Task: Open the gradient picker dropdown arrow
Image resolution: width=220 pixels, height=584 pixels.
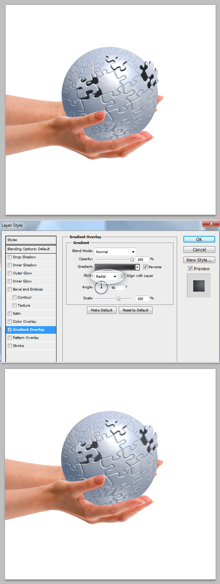Action: [137, 267]
